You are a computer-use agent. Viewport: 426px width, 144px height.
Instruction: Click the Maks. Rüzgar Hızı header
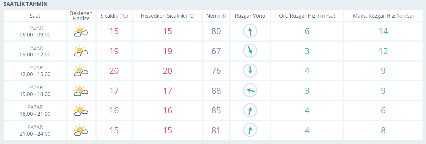coord(383,16)
